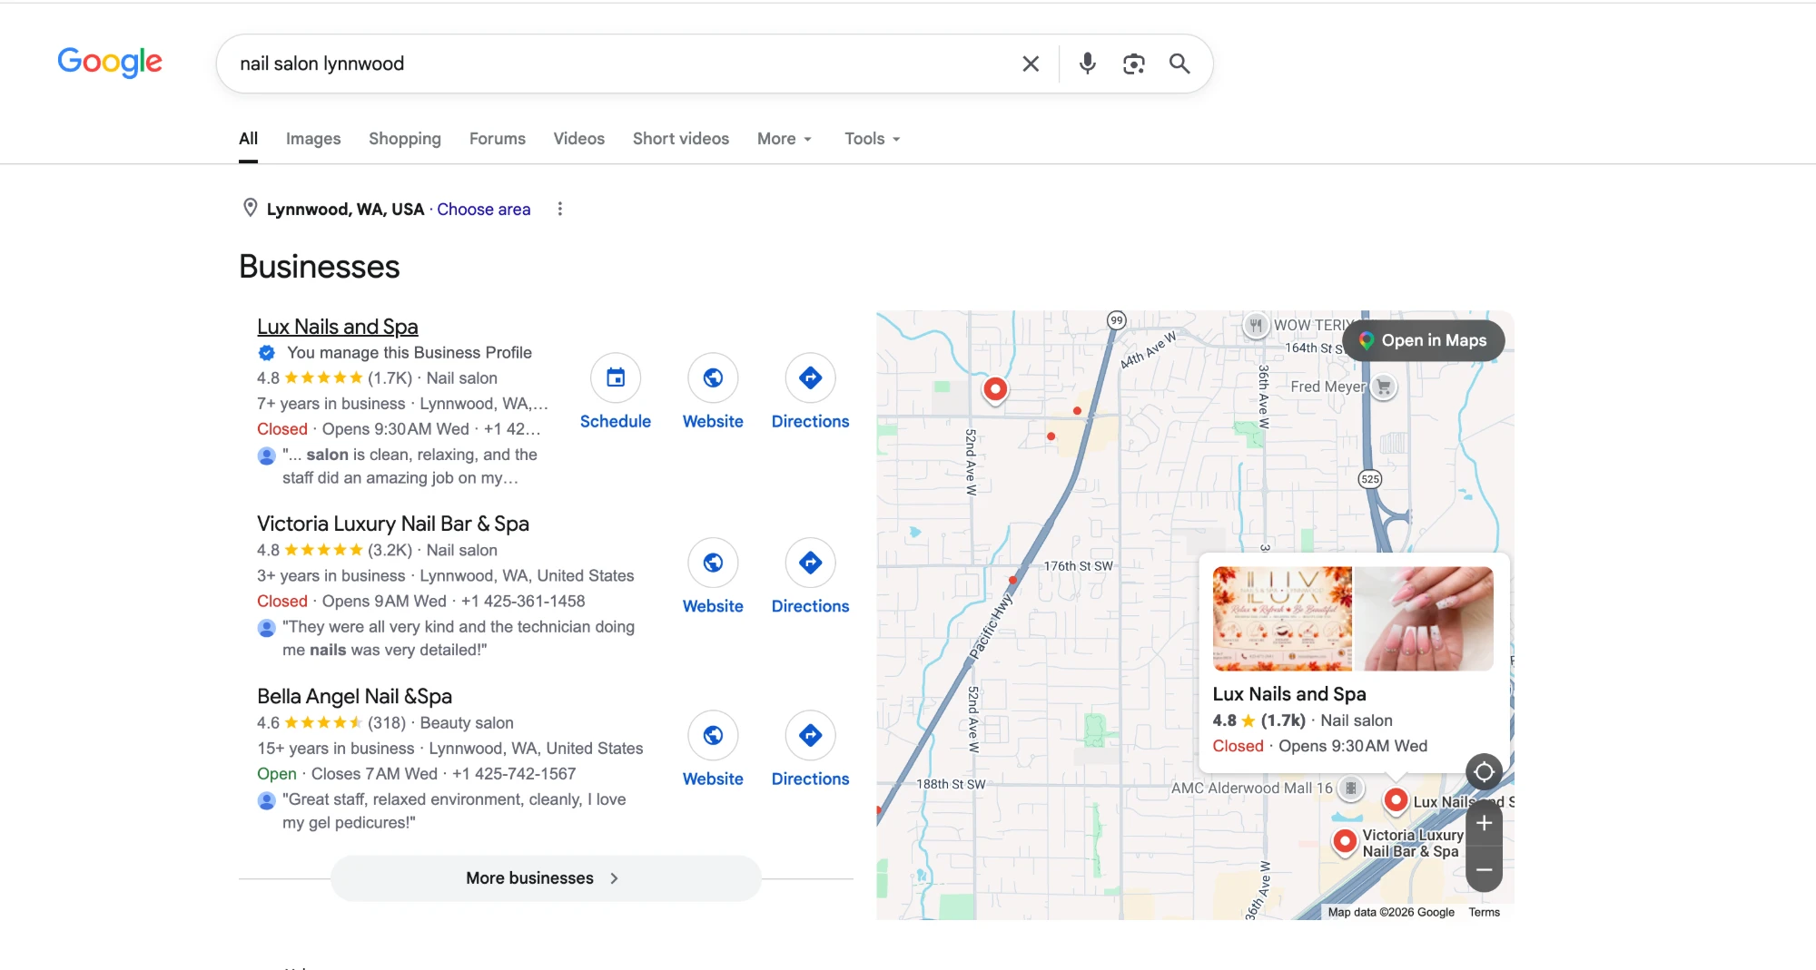Open the Lux logo photo thumbnail
The image size is (1816, 970).
point(1282,619)
